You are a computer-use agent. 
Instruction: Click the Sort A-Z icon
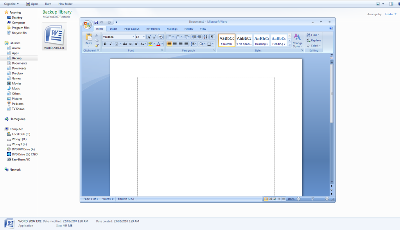[x=205, y=37]
